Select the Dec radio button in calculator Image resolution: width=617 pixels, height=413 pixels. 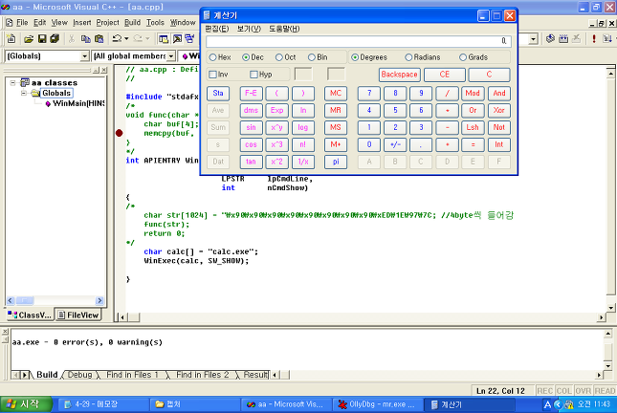pos(246,57)
